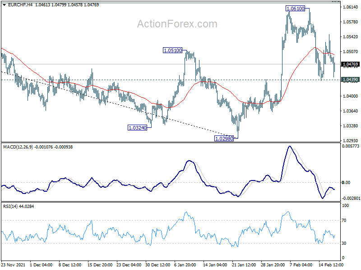Click the 1.05070 price axis value
Screen dimensions: 361x270
tap(351, 52)
